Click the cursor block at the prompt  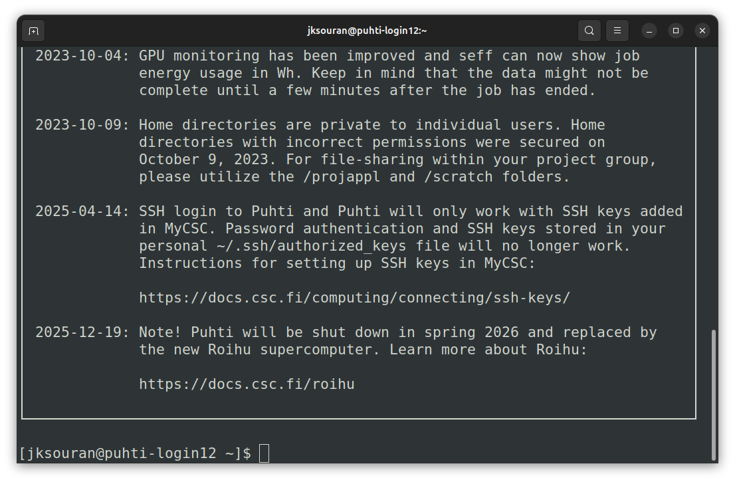pos(264,453)
